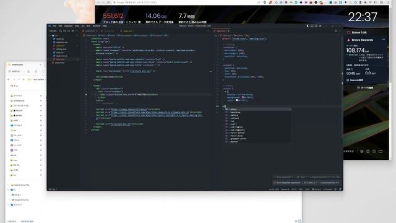Viewport: 396px width, 223px height.
Task: Click the notifications bell in status bar
Action: (340, 190)
